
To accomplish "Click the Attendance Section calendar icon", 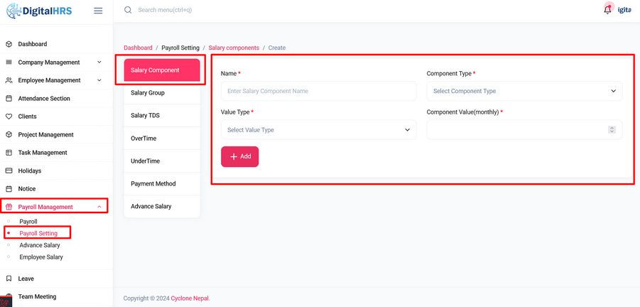I will pos(9,99).
